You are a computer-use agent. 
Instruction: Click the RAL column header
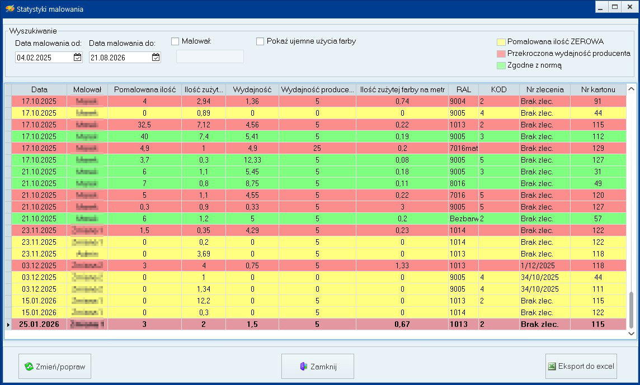tap(464, 89)
